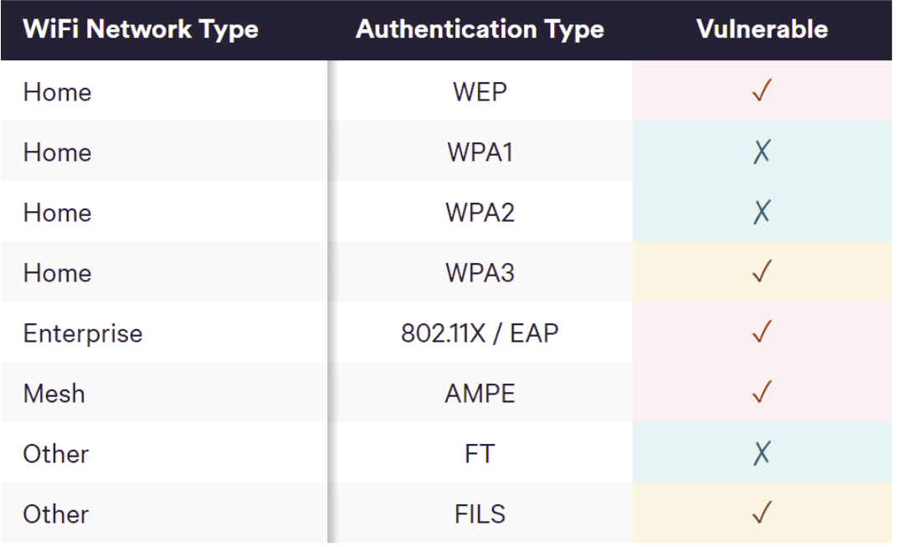
Task: Click the checkmark icon in the WPA3 row
Action: [762, 272]
